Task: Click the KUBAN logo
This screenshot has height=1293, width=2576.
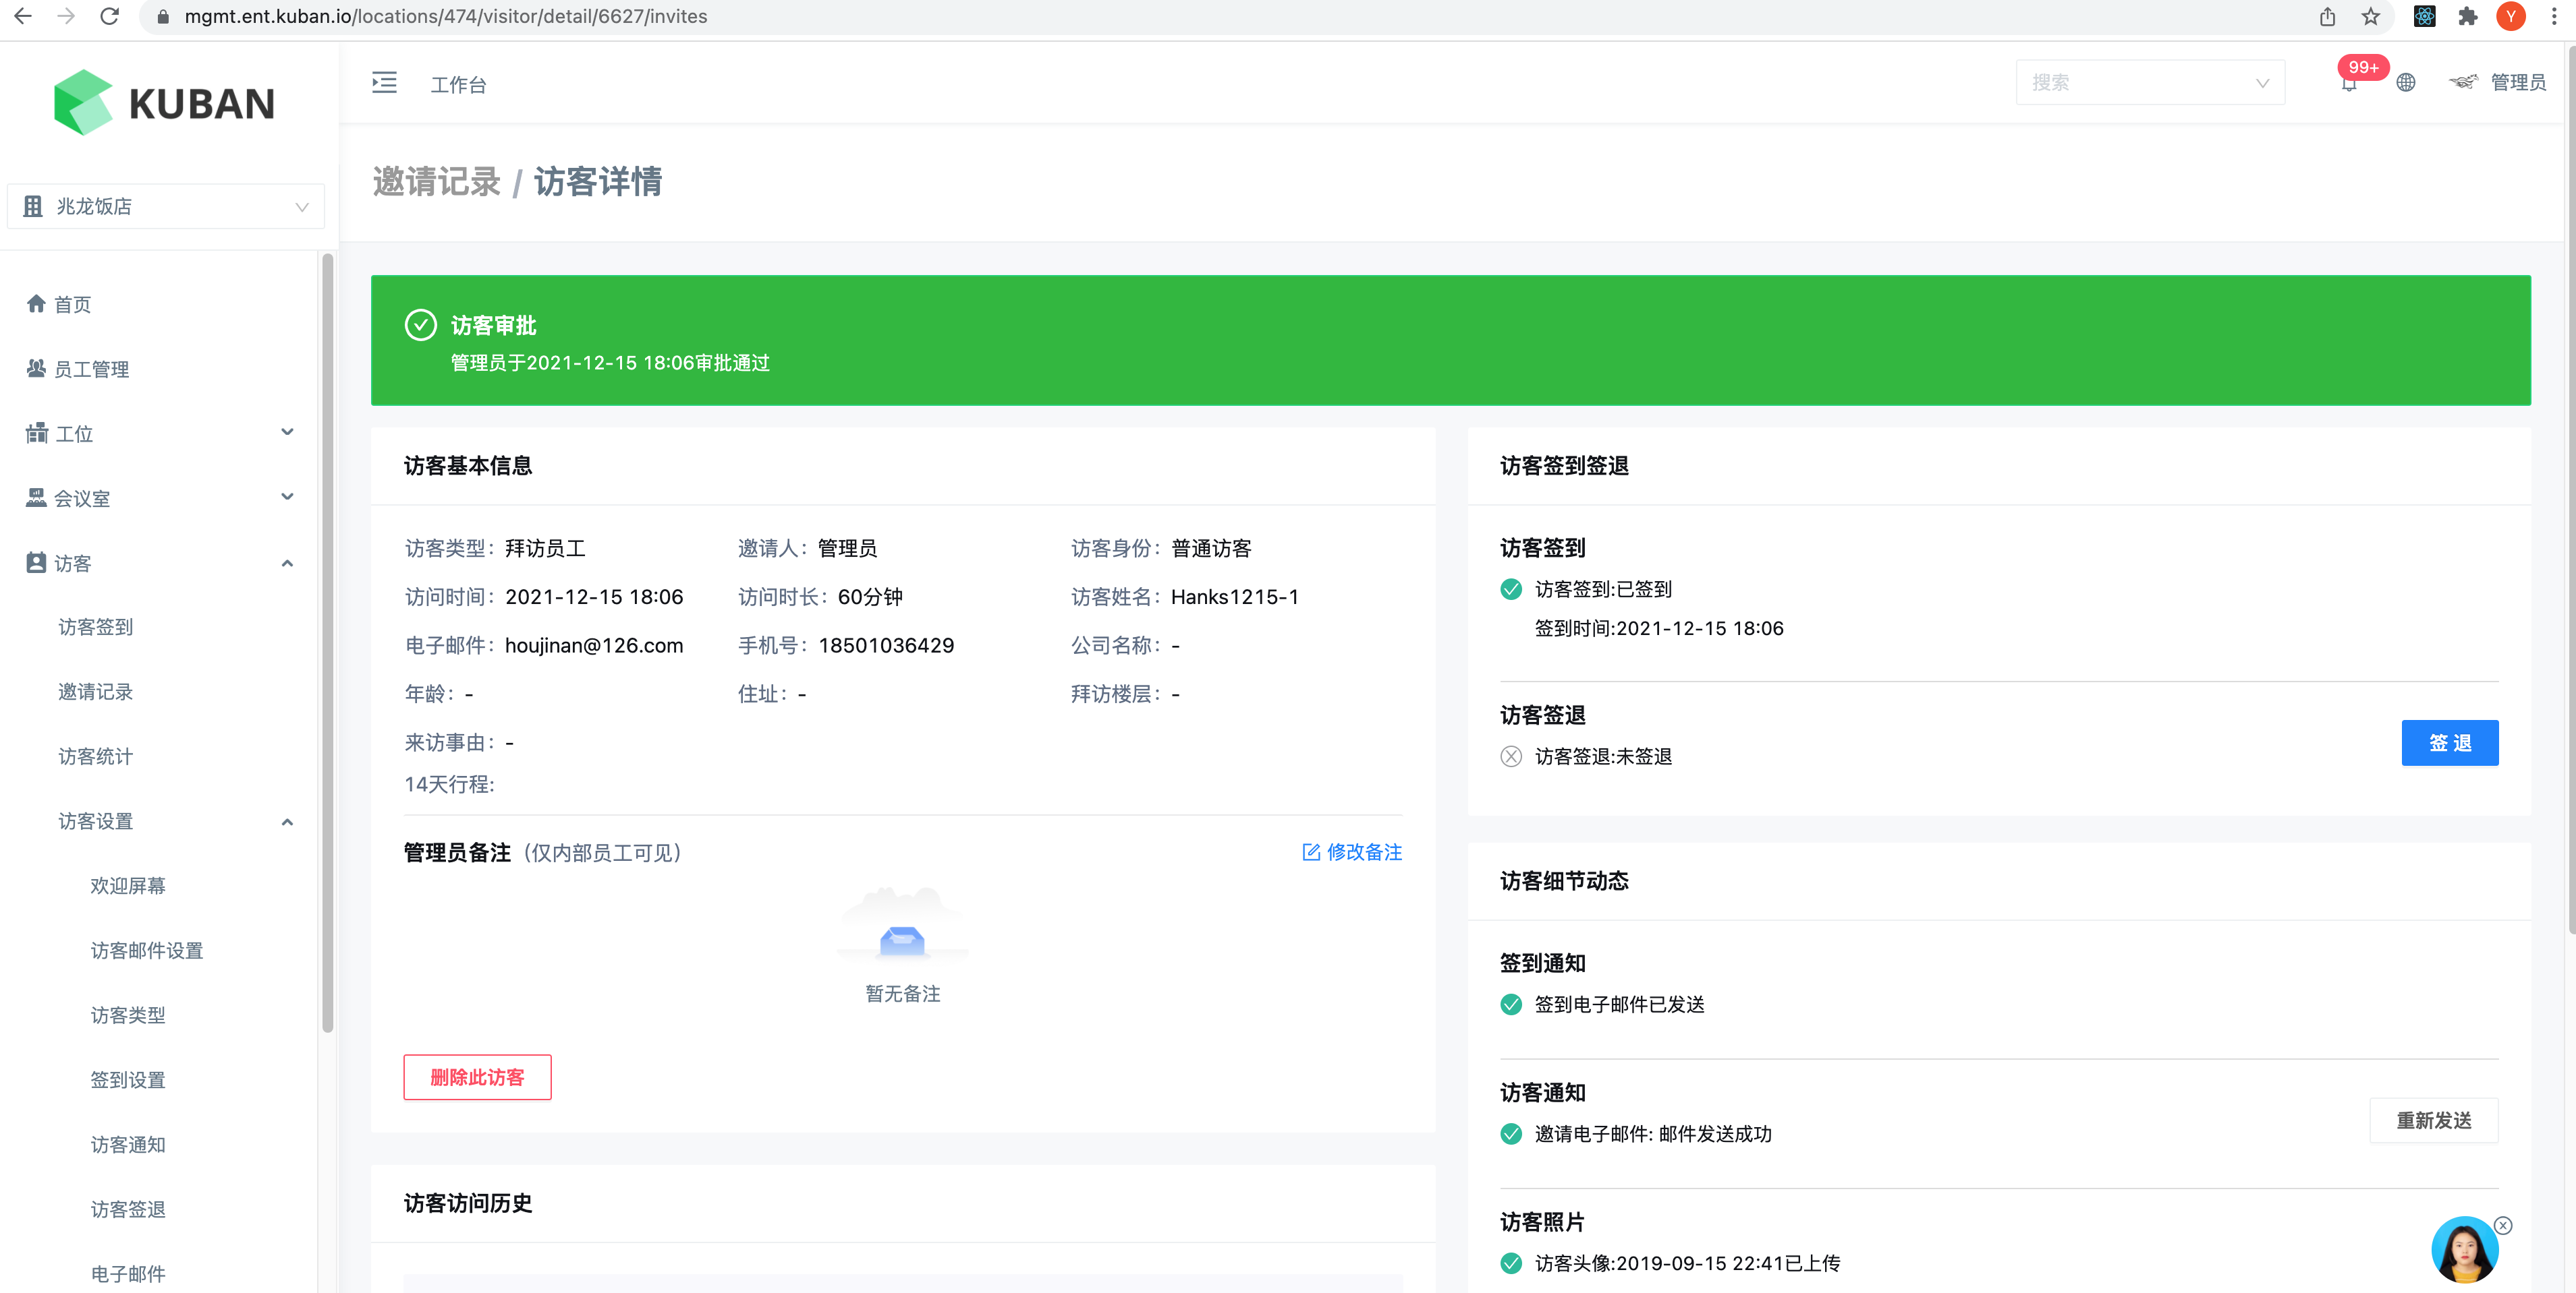Action: click(x=164, y=103)
